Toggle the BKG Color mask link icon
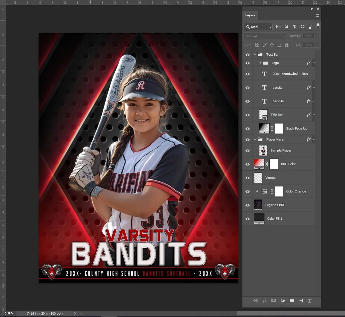Screen dimensions: 345x317 click(267, 164)
